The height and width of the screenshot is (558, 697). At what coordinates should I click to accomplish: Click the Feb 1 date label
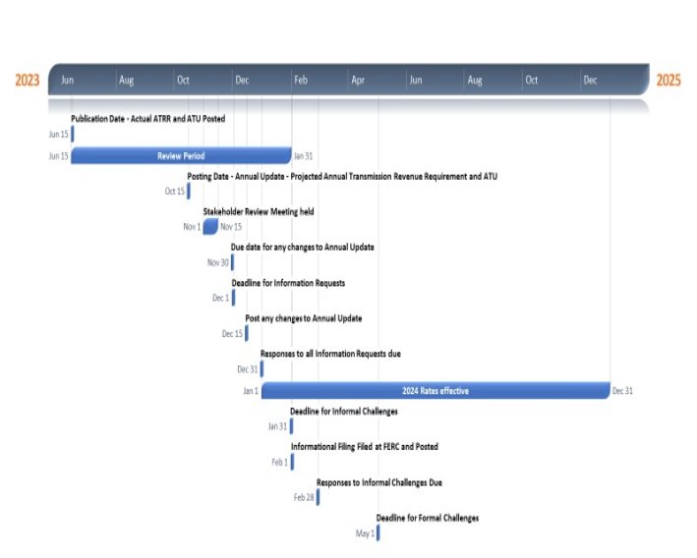(279, 462)
